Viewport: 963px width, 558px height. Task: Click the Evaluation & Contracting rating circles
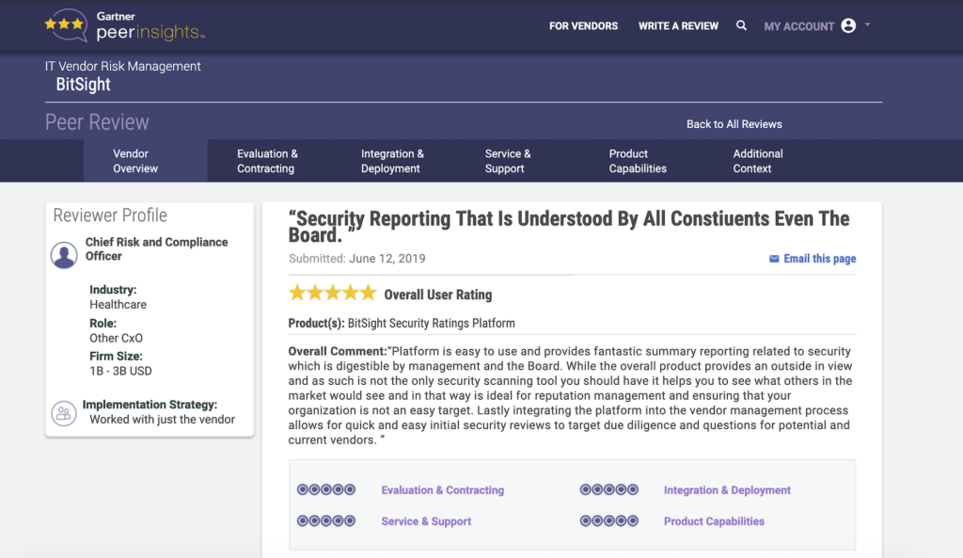coord(326,490)
